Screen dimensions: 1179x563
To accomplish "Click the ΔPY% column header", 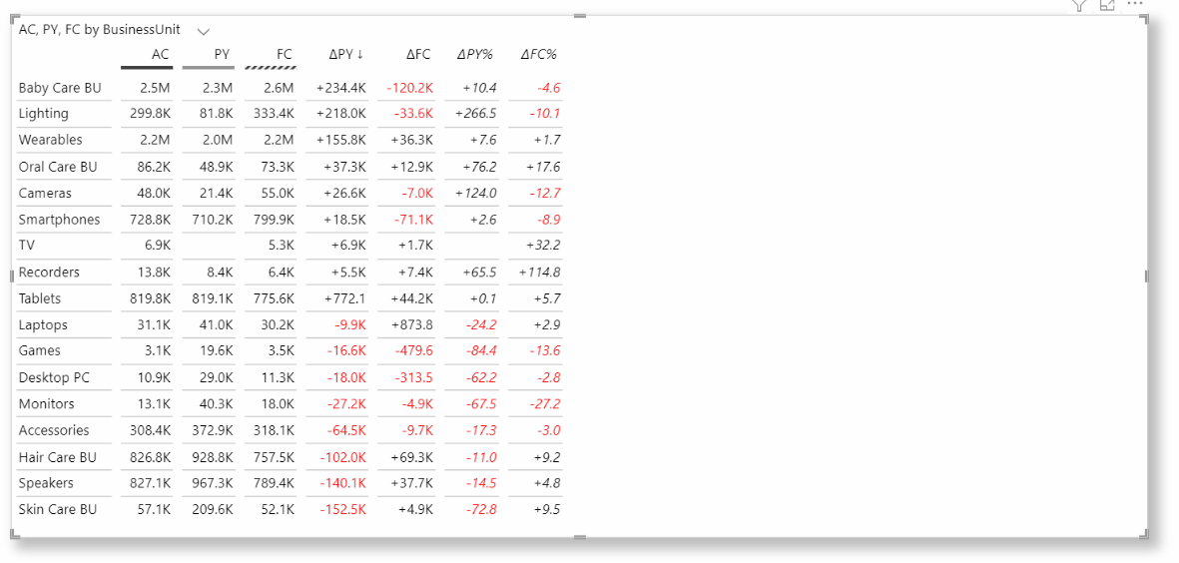I will [475, 54].
